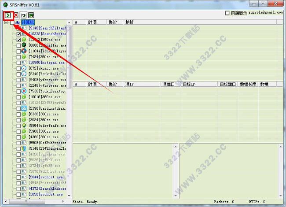This screenshot has height=207, width=286.
Task: Click bottom-right pane scroll up arrow
Action: pyautogui.click(x=281, y=147)
